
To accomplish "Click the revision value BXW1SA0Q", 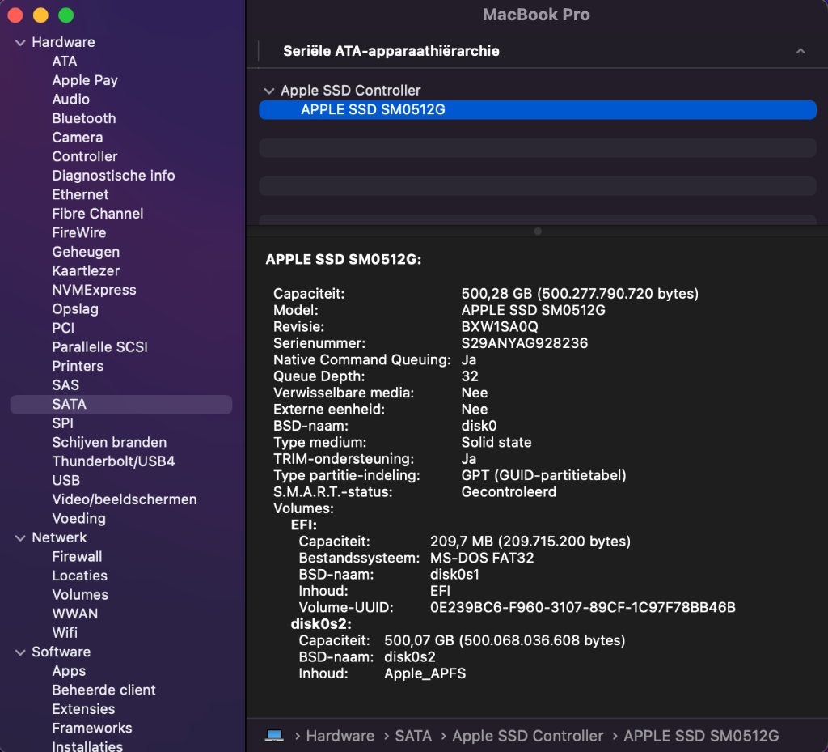I will pos(500,327).
